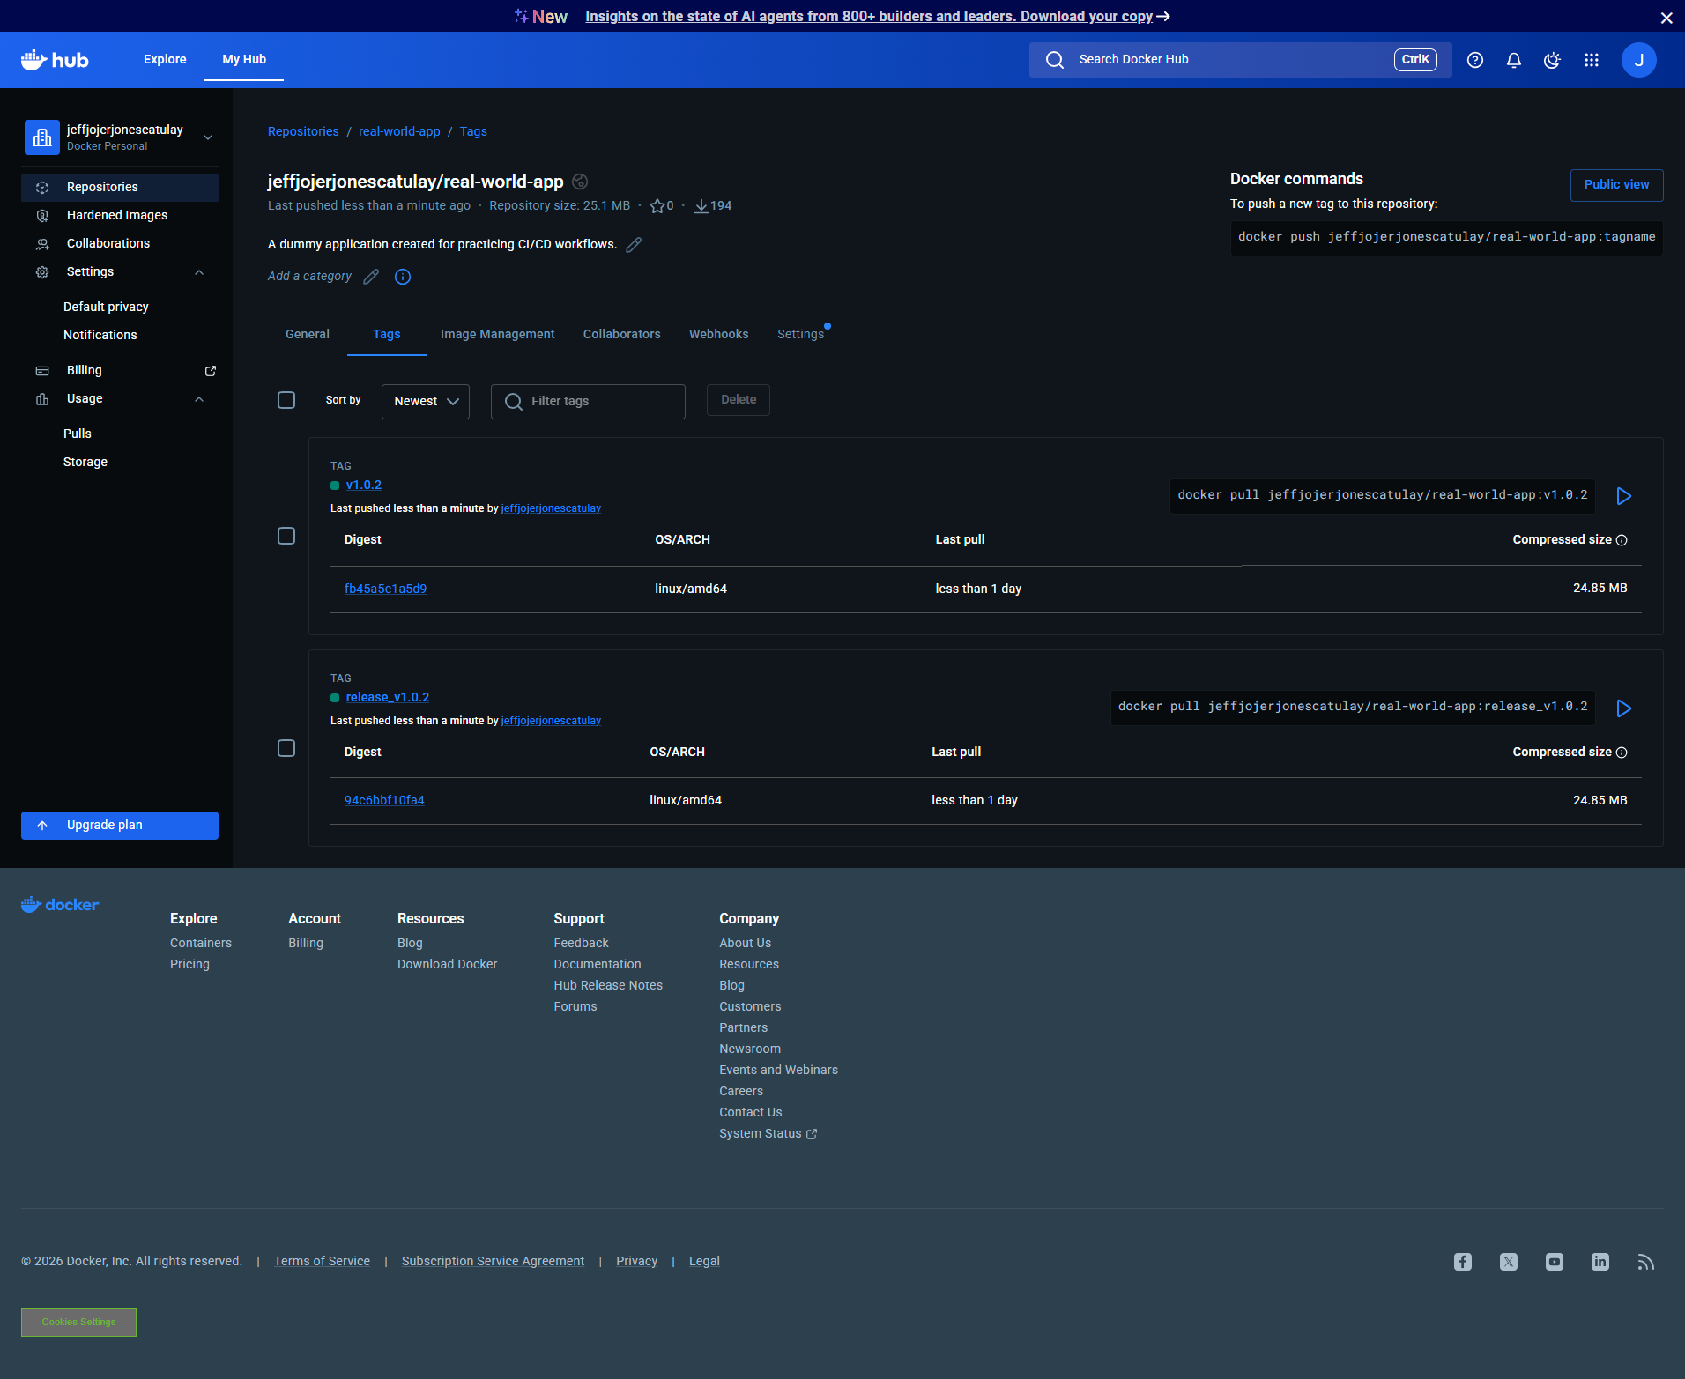Click the Cookies Settings button
Viewport: 1685px width, 1379px height.
78,1322
